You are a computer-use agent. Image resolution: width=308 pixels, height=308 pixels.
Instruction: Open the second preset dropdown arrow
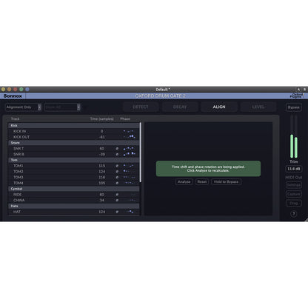tap(78, 107)
